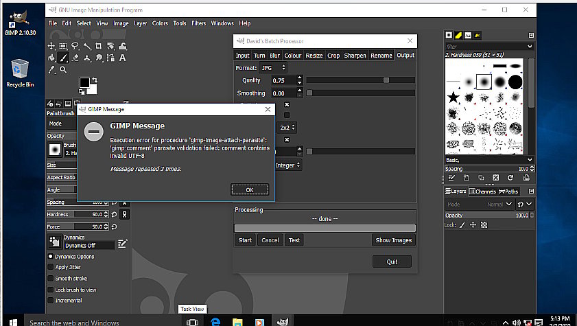The height and width of the screenshot is (326, 577).
Task: Open Brushes panel configure tab menu
Action: click(x=531, y=35)
